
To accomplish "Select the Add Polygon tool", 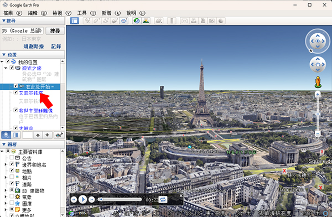I will point(96,21).
